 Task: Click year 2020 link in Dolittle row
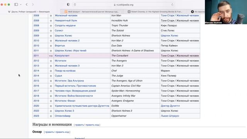coord(36,106)
